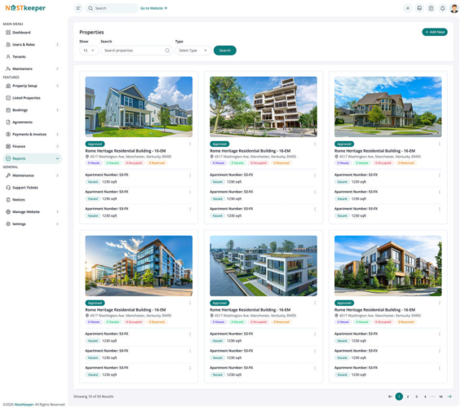Open the stacked-balcony apartment building photo
465x412 pixels.
tap(263, 107)
